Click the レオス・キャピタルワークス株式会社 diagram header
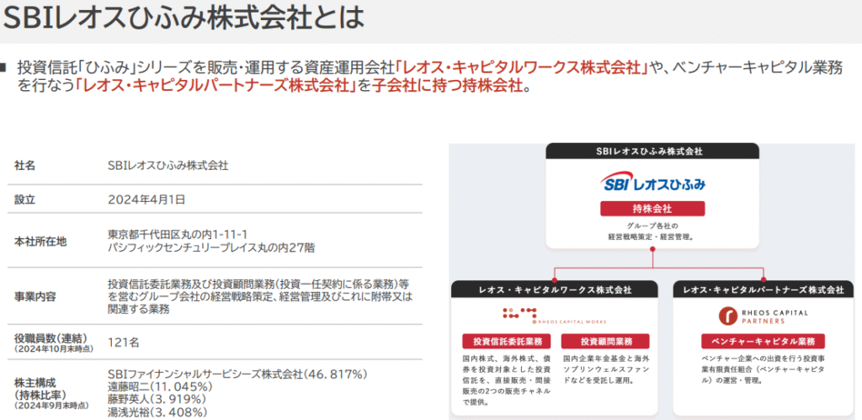Screen dimensions: 862x420 554,290
